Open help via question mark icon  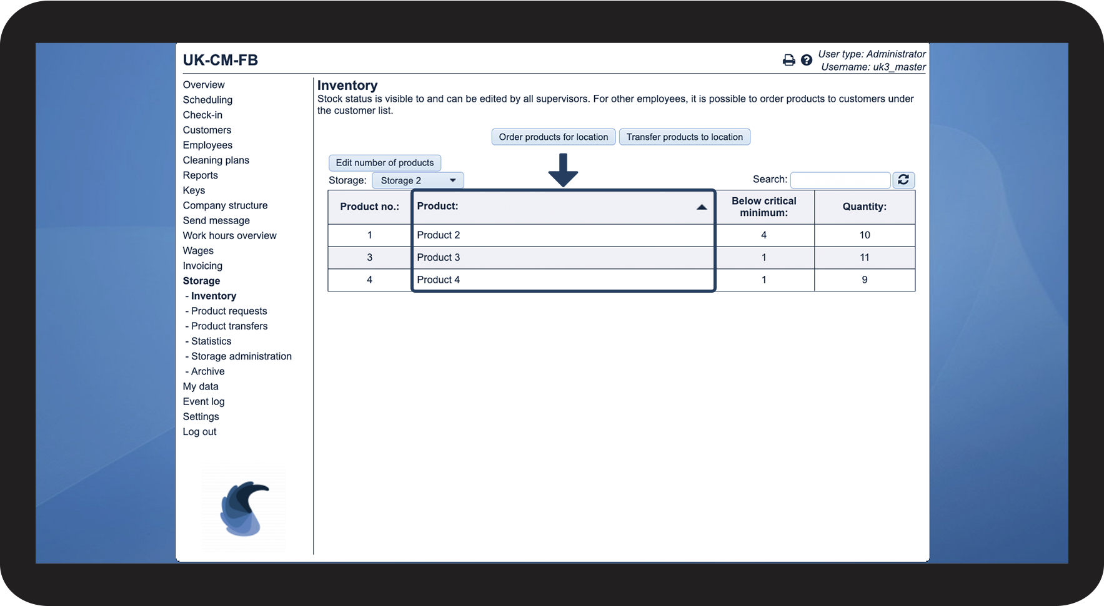pyautogui.click(x=807, y=60)
